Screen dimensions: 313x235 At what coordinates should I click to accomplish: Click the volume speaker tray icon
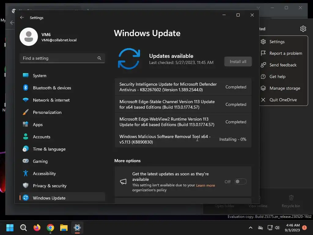click(x=277, y=228)
